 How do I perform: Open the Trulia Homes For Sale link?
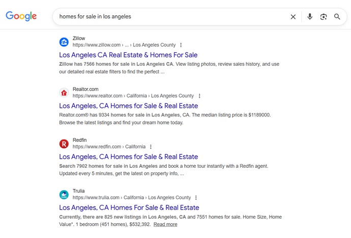pos(129,207)
